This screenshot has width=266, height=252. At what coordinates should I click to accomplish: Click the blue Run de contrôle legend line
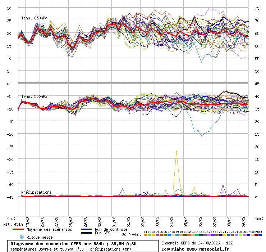point(86,229)
